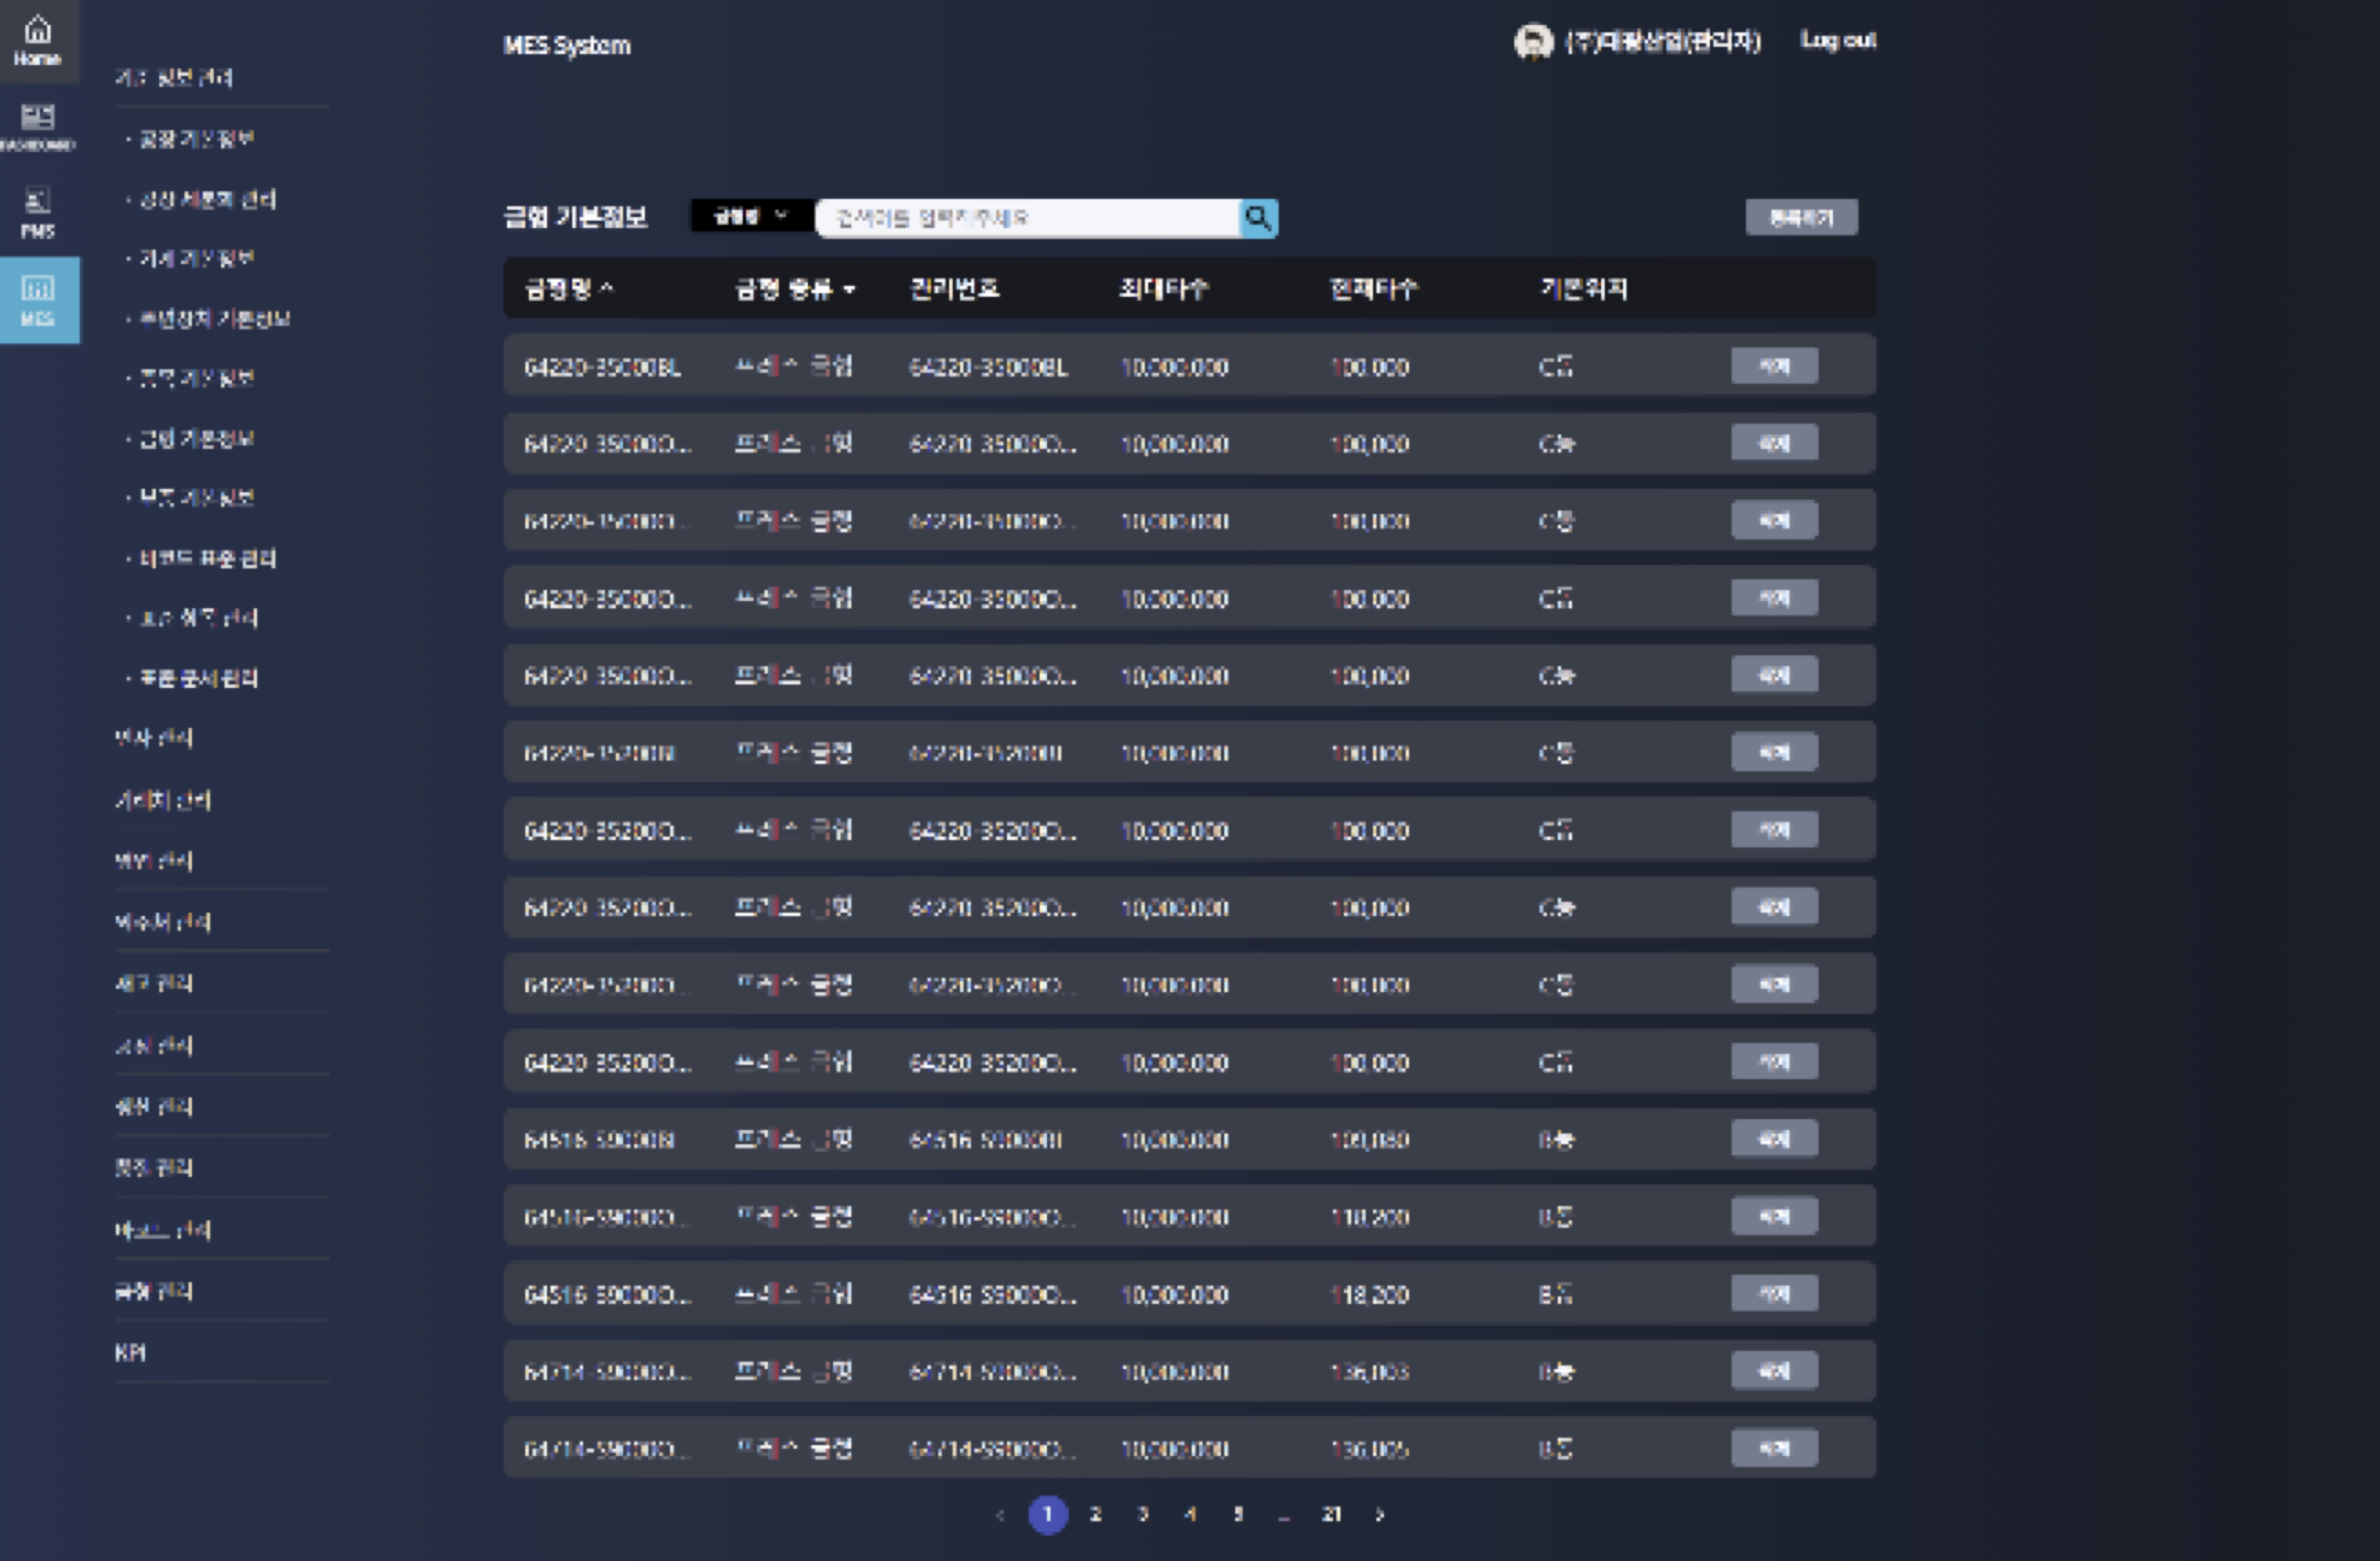This screenshot has width=2380, height=1561.
Task: Click the 관리번호 column header
Action: [x=954, y=289]
